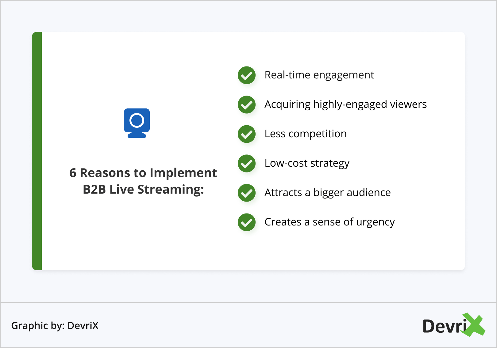The height and width of the screenshot is (348, 497).
Task: Click the blue webcam icon
Action: [137, 123]
